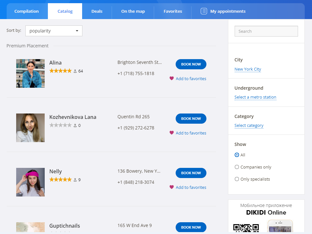Click the 165 W End Ave 9 address
Image resolution: width=312 pixels, height=234 pixels.
(x=135, y=225)
